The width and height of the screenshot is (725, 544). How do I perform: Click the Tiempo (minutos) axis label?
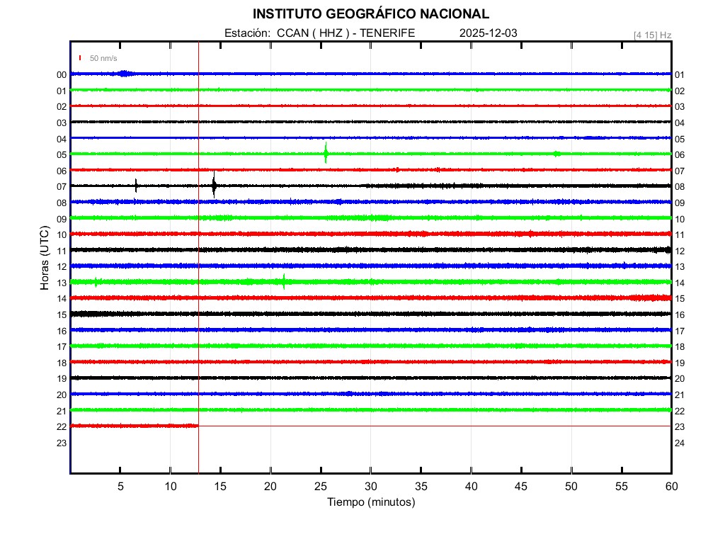370,502
